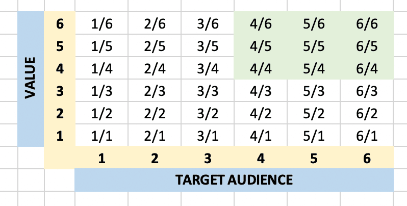Select the cell containing 1/6

pyautogui.click(x=102, y=24)
